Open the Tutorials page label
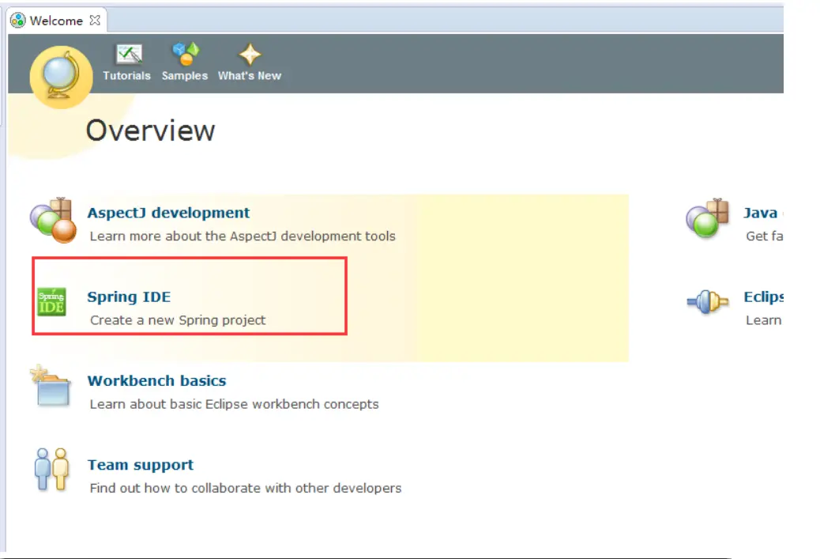 pyautogui.click(x=126, y=75)
